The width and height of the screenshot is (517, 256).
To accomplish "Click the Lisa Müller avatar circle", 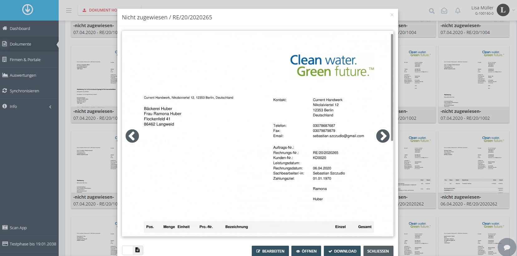I will pyautogui.click(x=503, y=10).
